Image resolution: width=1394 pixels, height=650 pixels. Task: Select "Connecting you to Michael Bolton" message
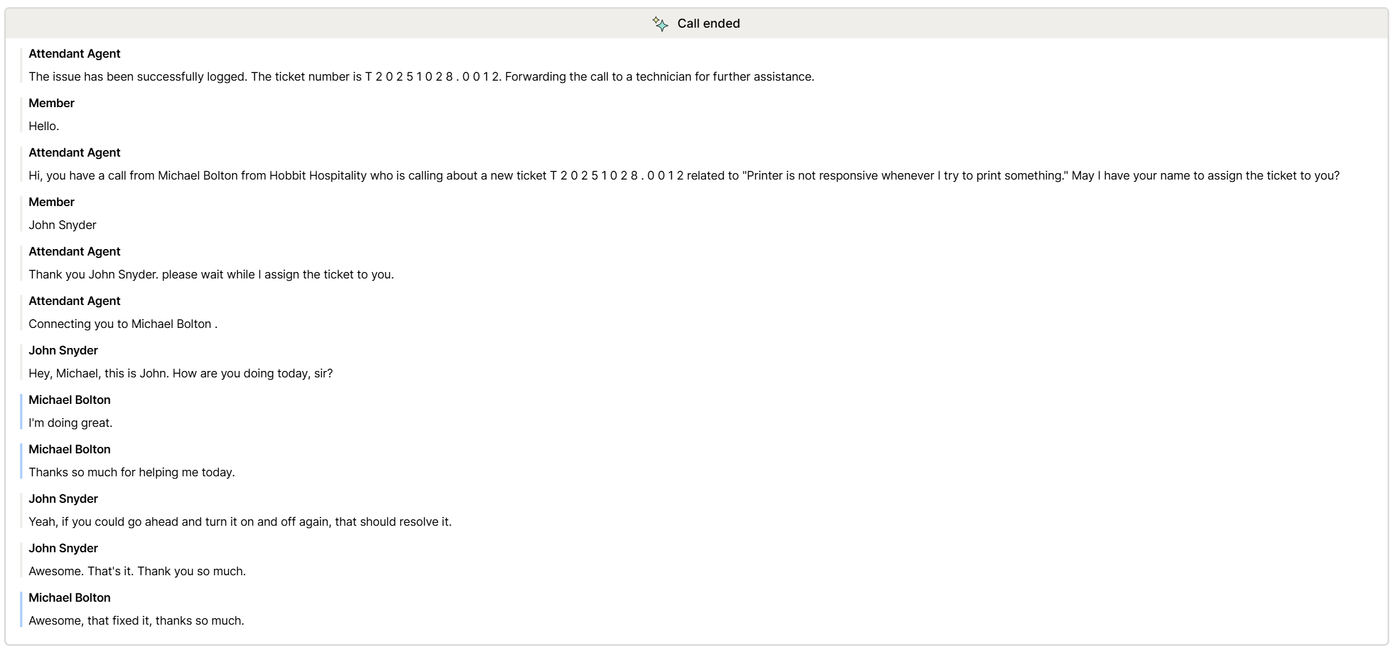tap(122, 324)
